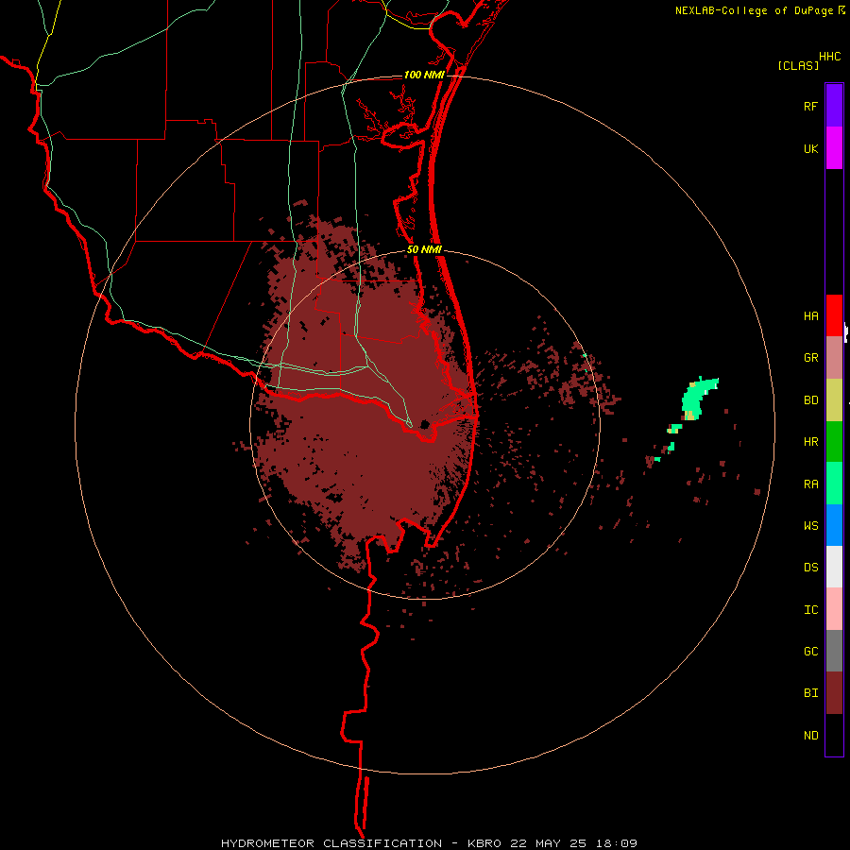Click the RF legend label
Image resolution: width=850 pixels, height=850 pixels.
click(x=810, y=107)
